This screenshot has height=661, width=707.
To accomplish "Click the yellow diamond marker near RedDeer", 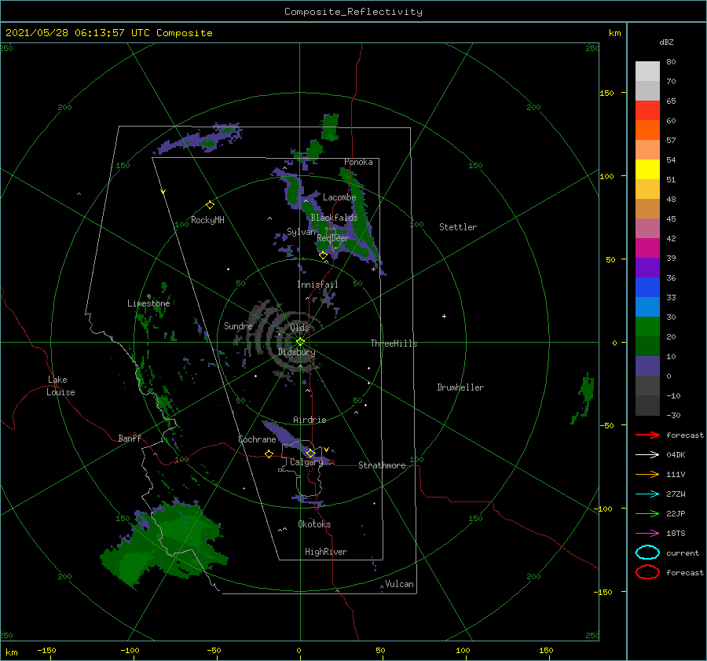I will point(323,255).
